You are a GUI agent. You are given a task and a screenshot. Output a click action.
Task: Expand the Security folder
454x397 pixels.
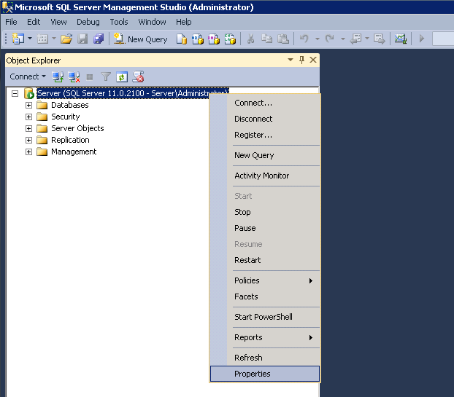point(28,117)
